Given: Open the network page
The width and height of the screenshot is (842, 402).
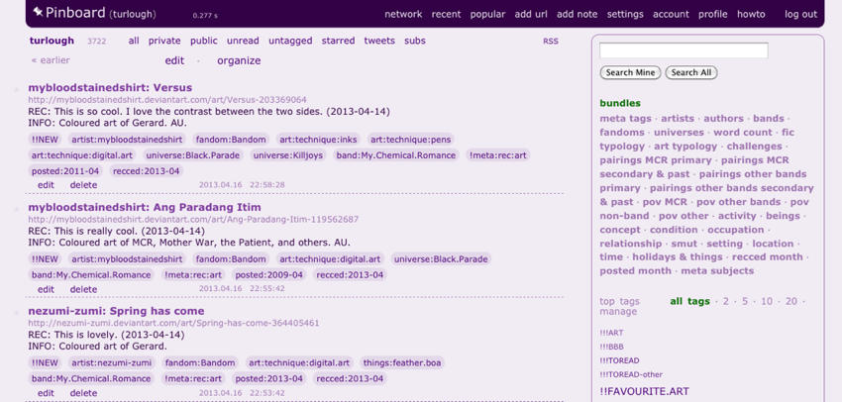Looking at the screenshot, I should click(403, 14).
